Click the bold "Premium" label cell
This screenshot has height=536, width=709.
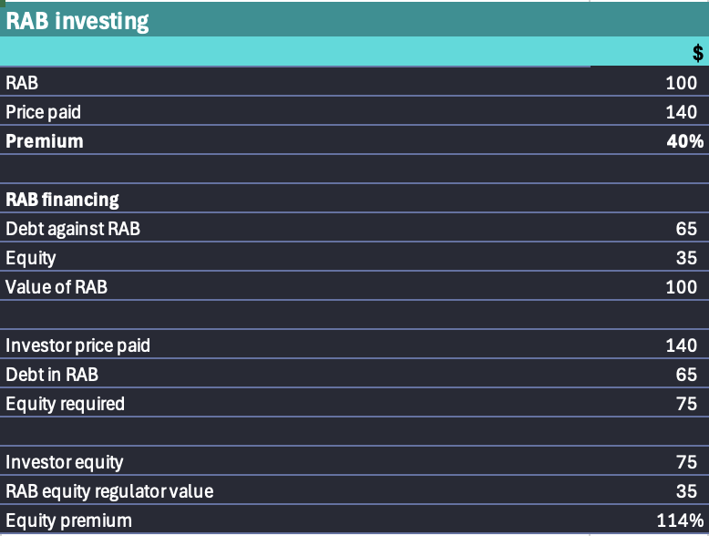coord(44,141)
